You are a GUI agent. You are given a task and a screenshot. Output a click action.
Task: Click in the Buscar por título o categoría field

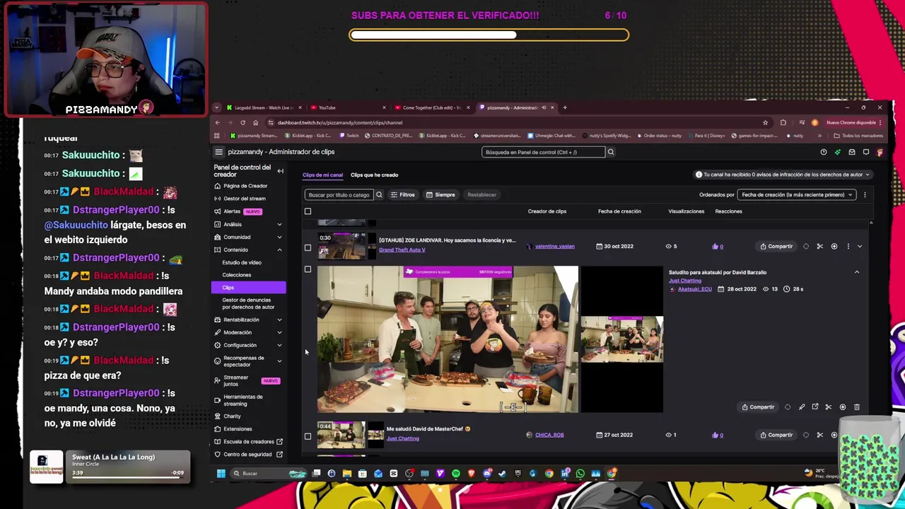[x=339, y=194]
